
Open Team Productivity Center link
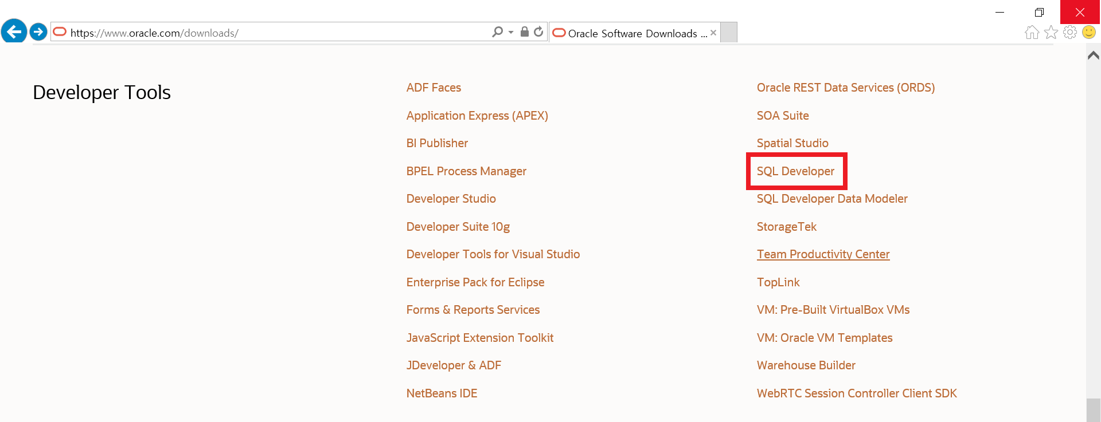823,254
